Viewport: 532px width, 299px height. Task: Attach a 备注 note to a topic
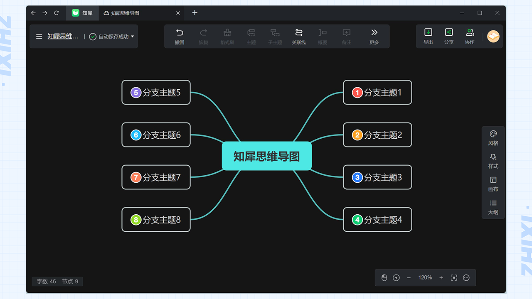click(x=346, y=36)
